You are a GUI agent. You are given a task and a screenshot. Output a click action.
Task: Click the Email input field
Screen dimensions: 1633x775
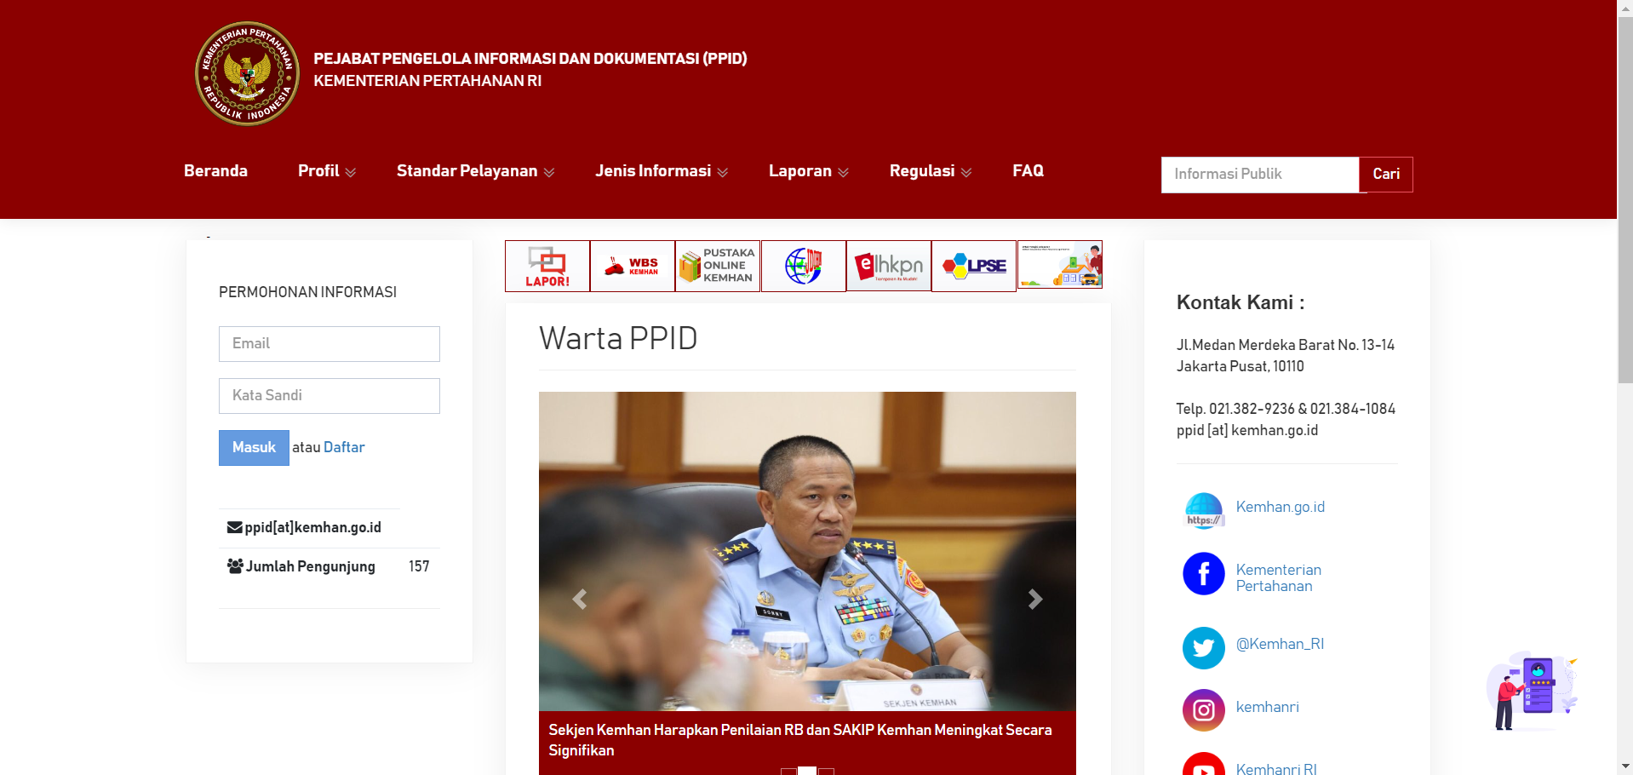click(329, 344)
